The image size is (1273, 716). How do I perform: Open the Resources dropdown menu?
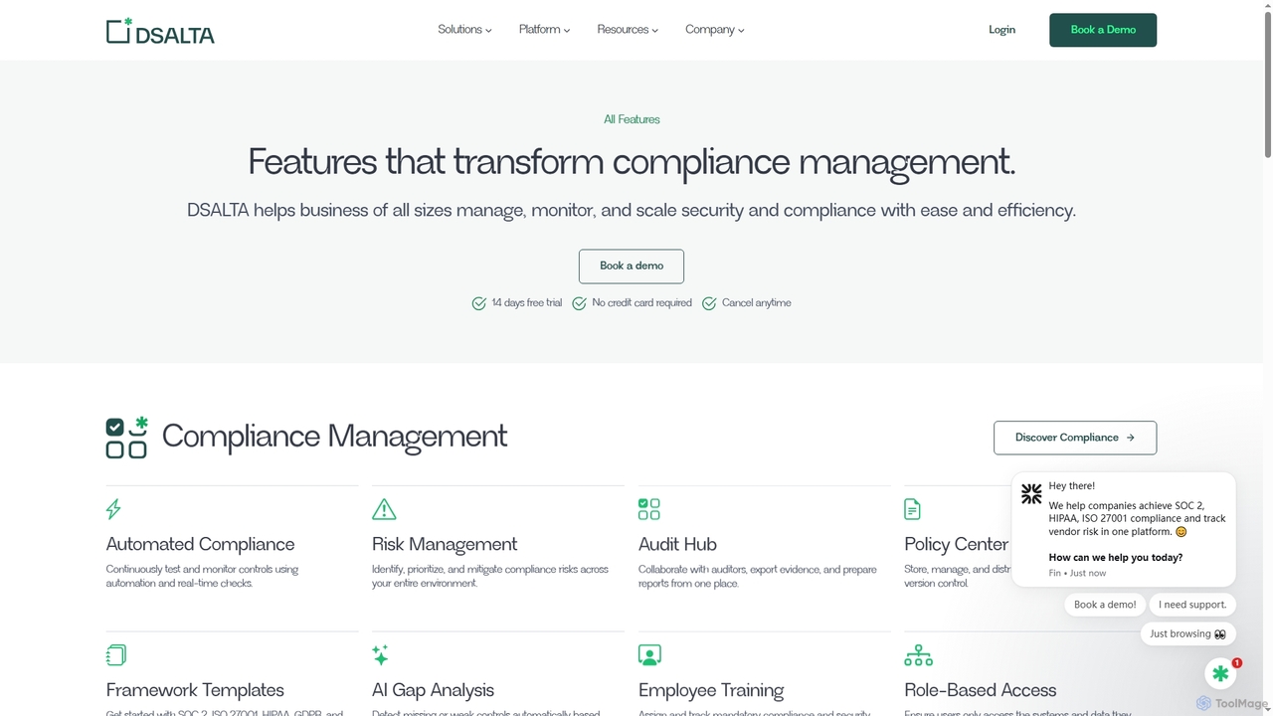[628, 30]
